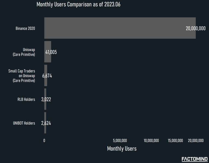The height and width of the screenshot is (163, 209).
Task: Click the '5,000,000' axis tick label
Action: click(120, 141)
